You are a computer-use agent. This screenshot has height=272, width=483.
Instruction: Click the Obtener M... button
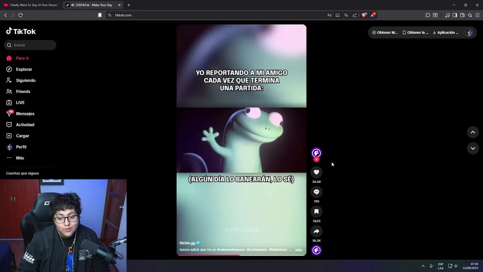tap(385, 32)
